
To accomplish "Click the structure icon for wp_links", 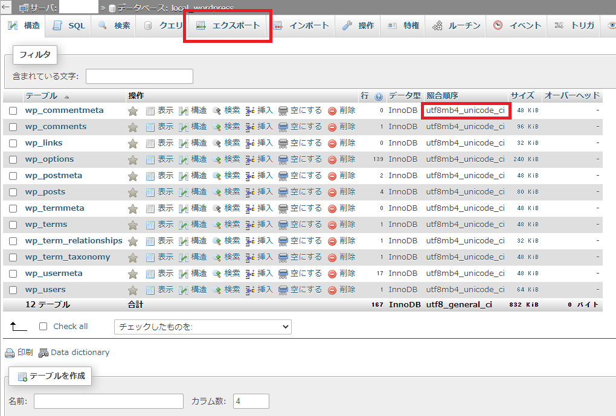I will click(184, 143).
